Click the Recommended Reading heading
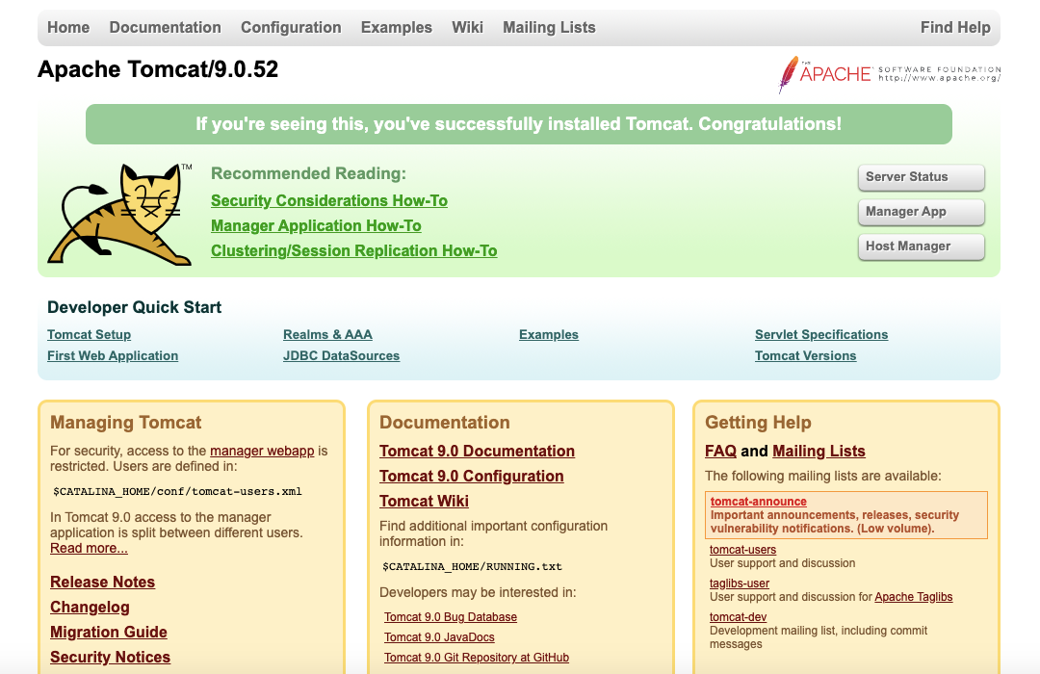 (x=308, y=173)
